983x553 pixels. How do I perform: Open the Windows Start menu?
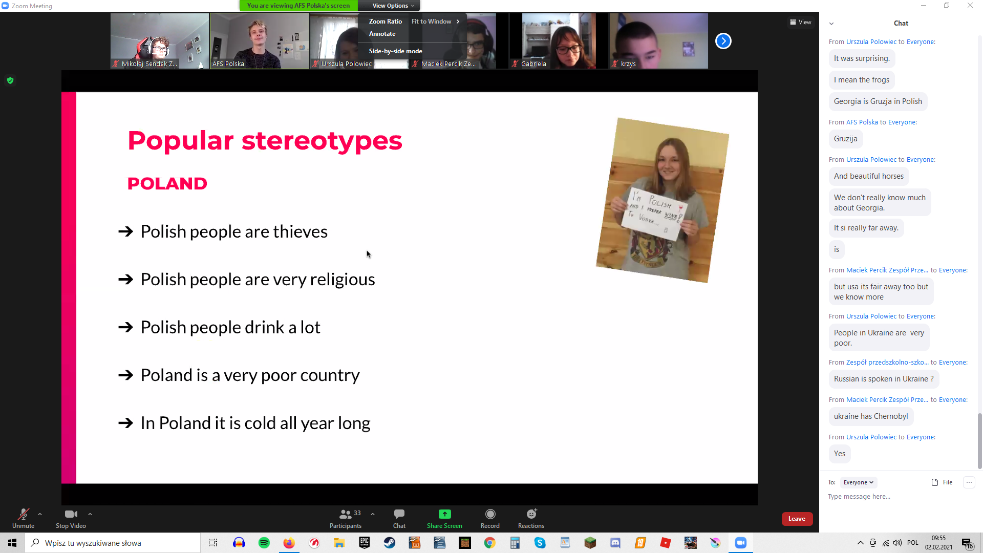tap(12, 543)
